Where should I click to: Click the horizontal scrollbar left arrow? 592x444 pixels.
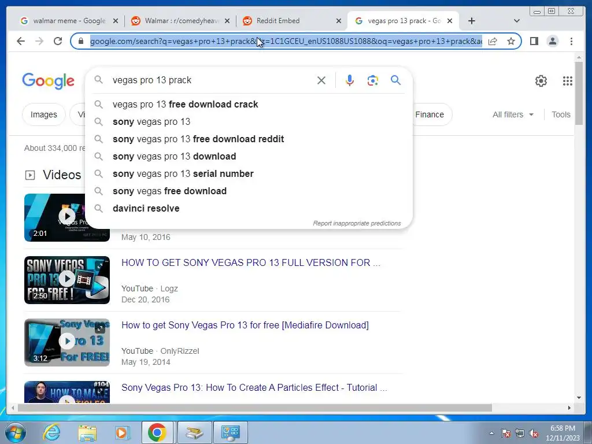(13, 408)
